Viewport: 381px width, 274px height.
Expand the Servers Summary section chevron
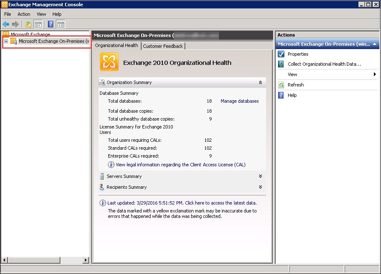[x=261, y=176]
